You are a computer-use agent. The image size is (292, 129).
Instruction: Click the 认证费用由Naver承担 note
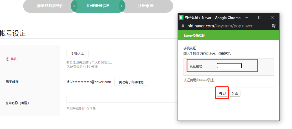coord(200,80)
